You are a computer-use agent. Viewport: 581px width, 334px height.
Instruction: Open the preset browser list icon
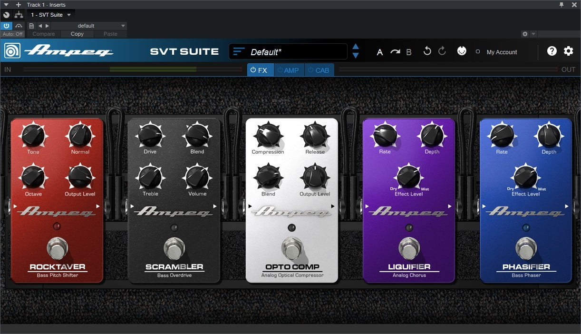[239, 52]
